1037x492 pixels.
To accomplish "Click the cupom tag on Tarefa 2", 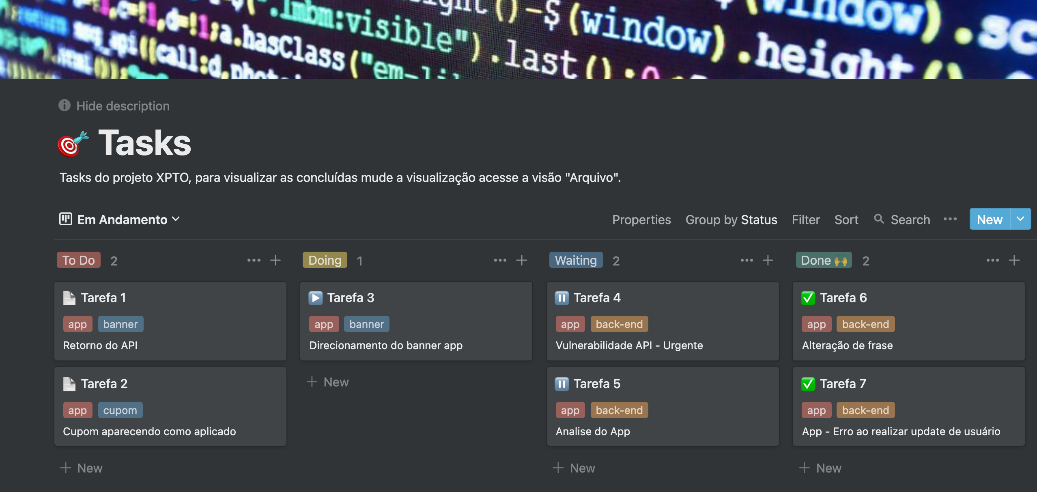I will pos(120,410).
